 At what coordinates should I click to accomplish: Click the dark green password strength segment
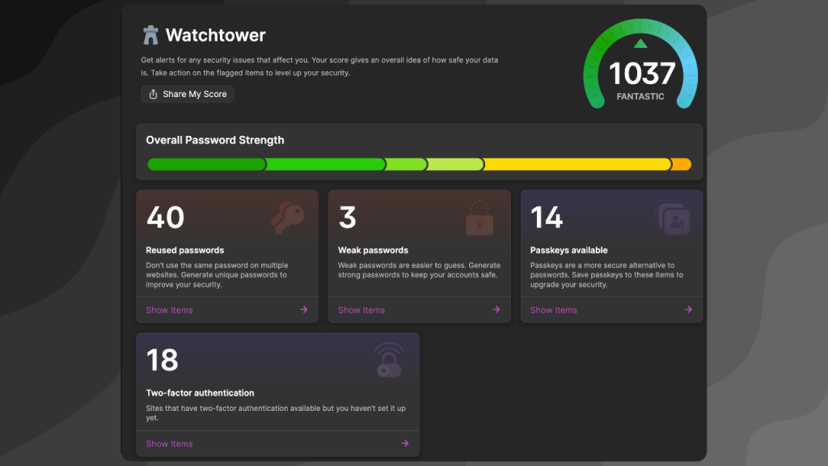[x=206, y=164]
